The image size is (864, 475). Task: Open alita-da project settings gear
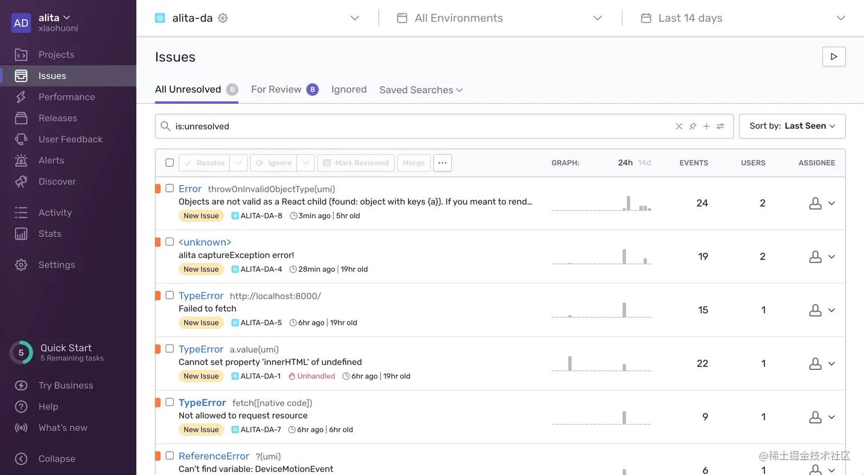(223, 18)
